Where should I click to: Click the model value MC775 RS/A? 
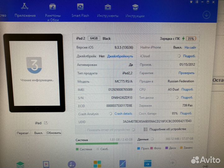point(124,82)
